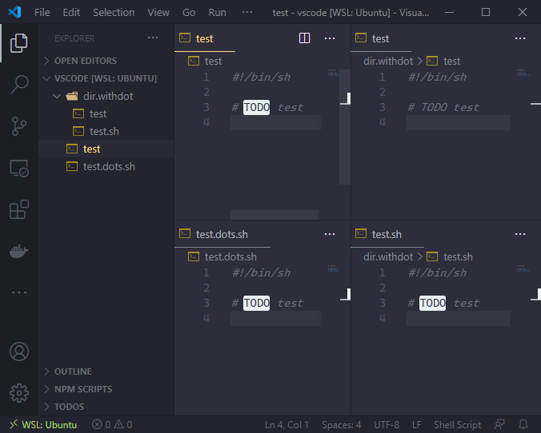
Task: Click the shebang line in test.sh editor
Action: coord(438,272)
